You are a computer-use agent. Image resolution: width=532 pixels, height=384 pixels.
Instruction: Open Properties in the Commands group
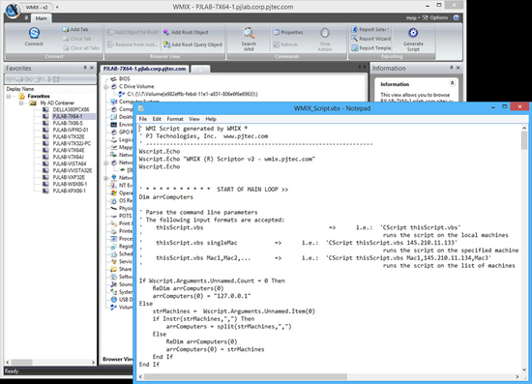tap(288, 32)
